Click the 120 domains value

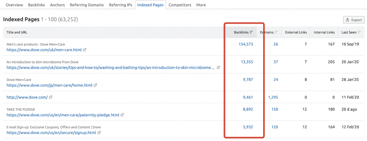pos(275,127)
